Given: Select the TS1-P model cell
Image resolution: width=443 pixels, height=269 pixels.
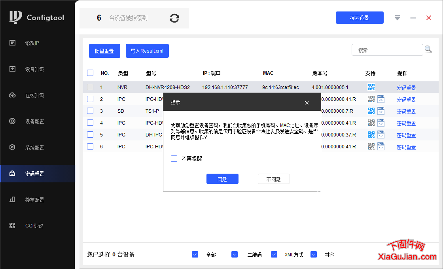Looking at the screenshot, I should point(152,111).
